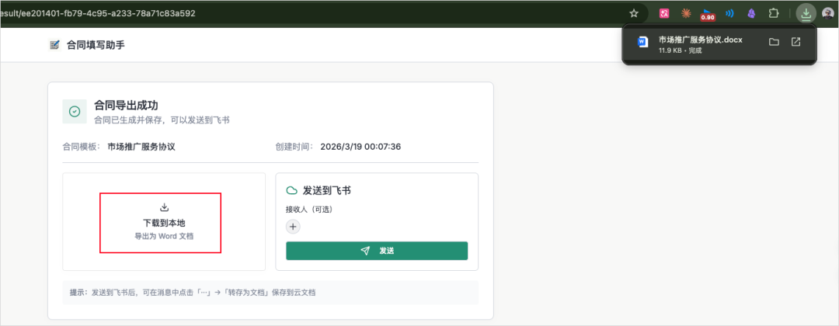Viewport: 839px width, 326px height.
Task: Toggle the browser downloads button
Action: [806, 13]
